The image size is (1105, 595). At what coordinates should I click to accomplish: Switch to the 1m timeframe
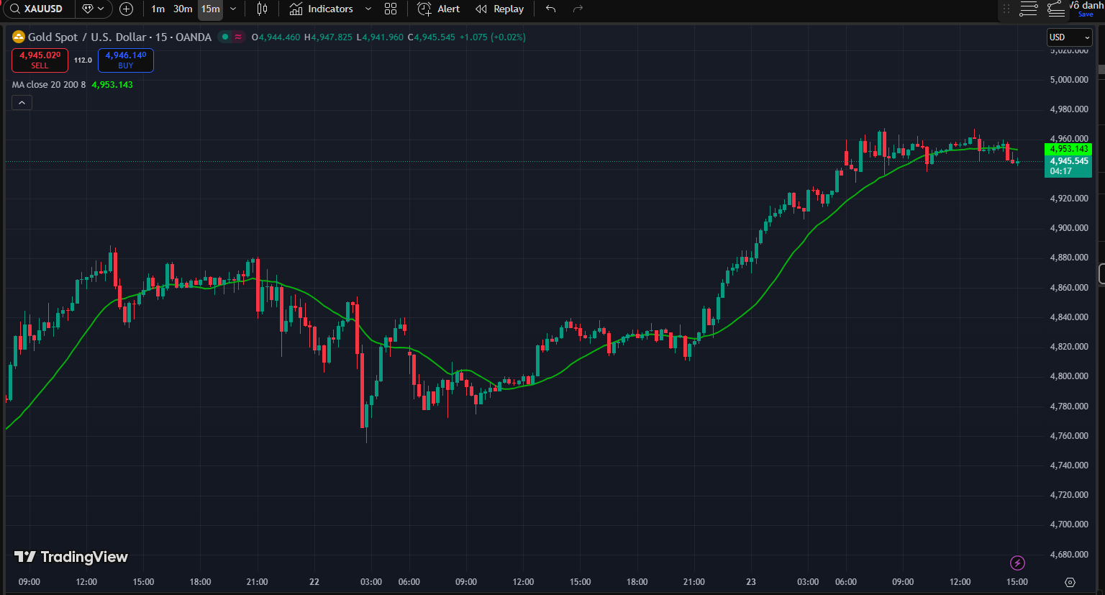point(158,9)
